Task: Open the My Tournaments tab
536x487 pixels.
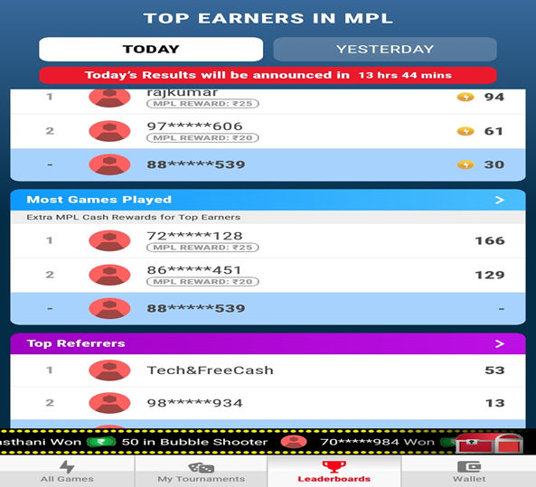Action: (x=201, y=472)
